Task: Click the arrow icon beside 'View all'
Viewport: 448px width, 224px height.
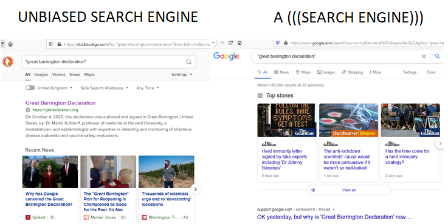Action: click(x=313, y=190)
